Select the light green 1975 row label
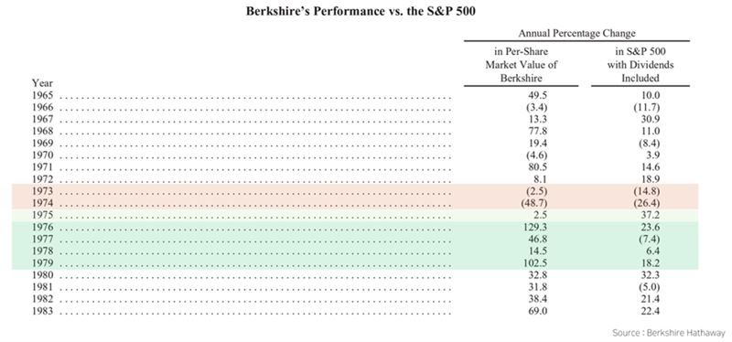This screenshot has width=732, height=342. click(43, 215)
